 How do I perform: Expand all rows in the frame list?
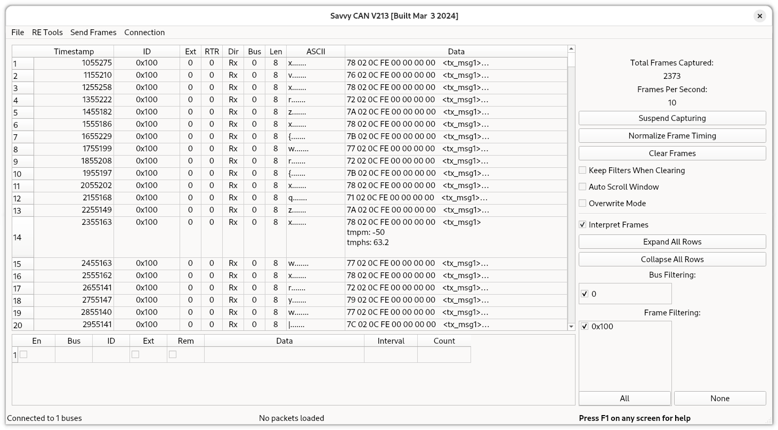[672, 242]
